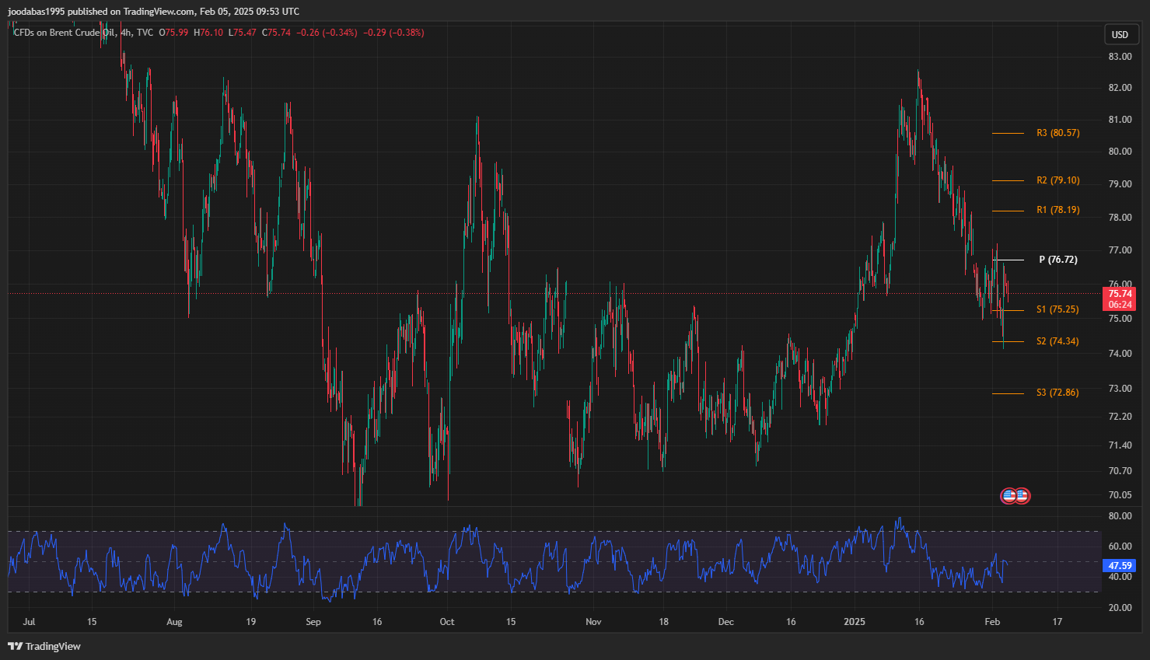Click the Feb date on time axis
Viewport: 1150px width, 660px height.
pos(992,622)
